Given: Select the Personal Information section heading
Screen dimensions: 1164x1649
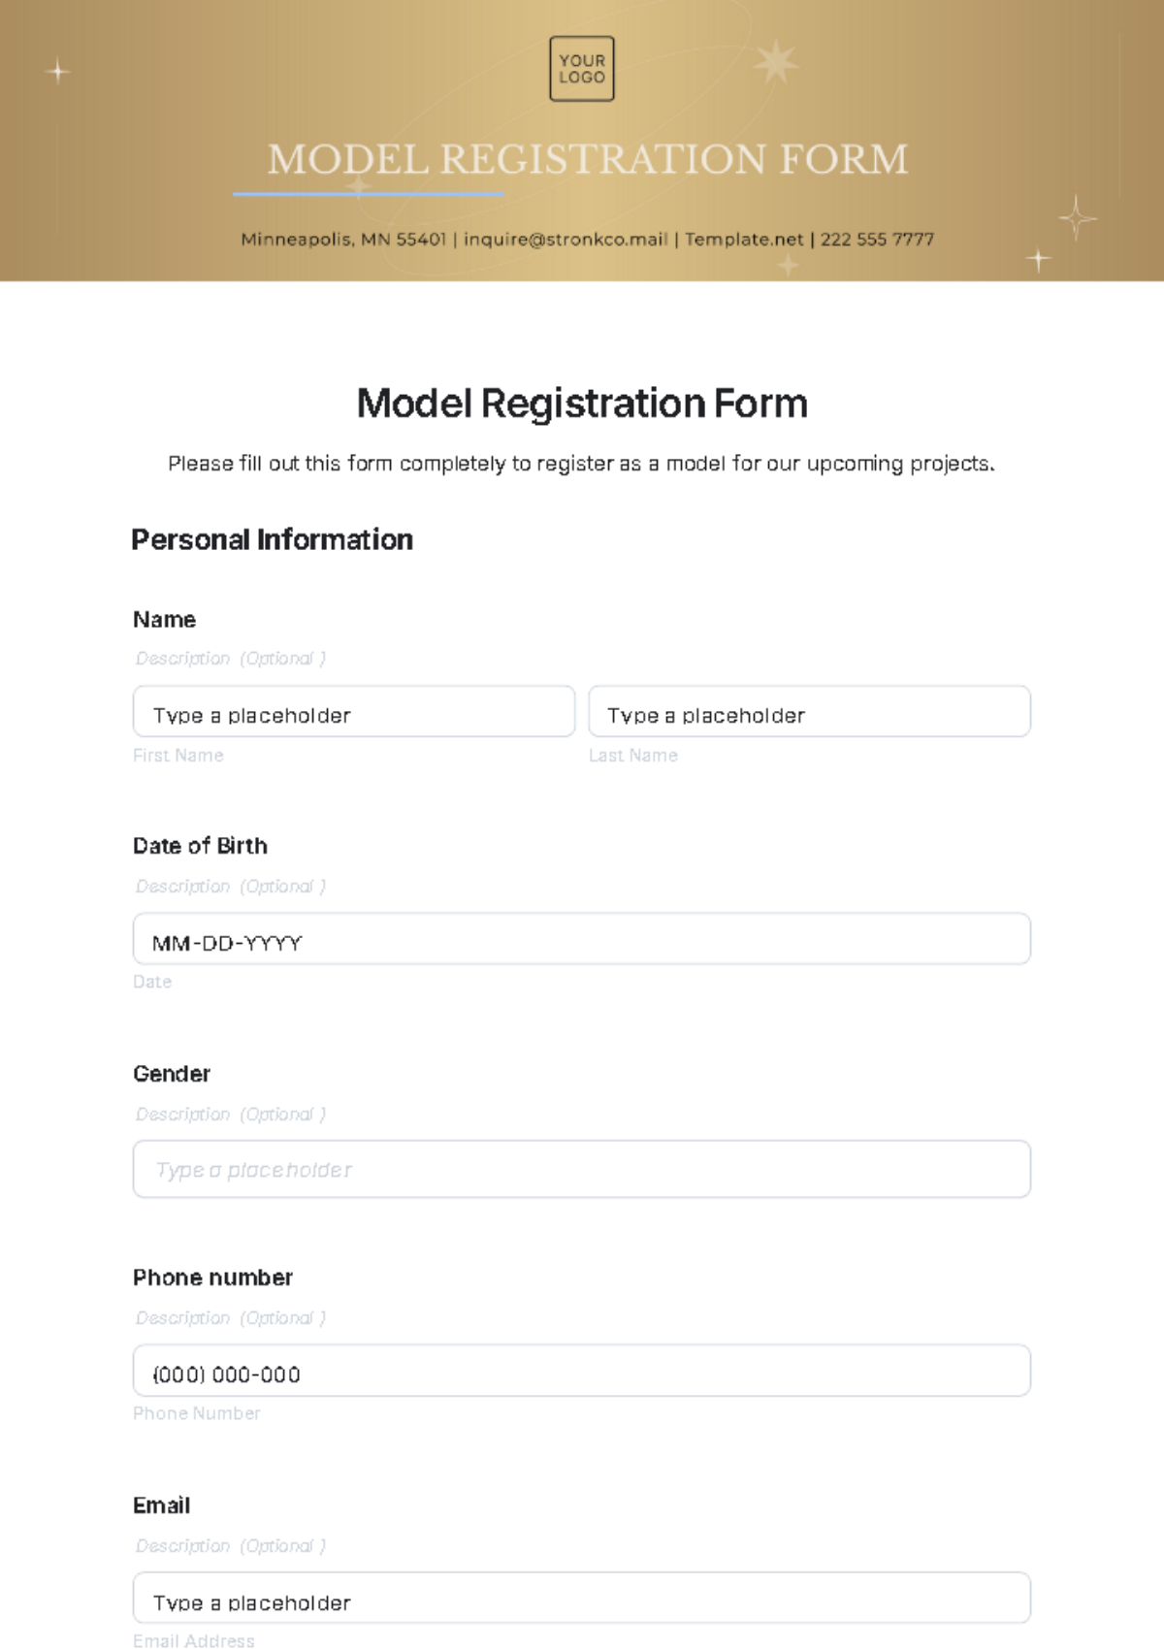Looking at the screenshot, I should point(273,539).
